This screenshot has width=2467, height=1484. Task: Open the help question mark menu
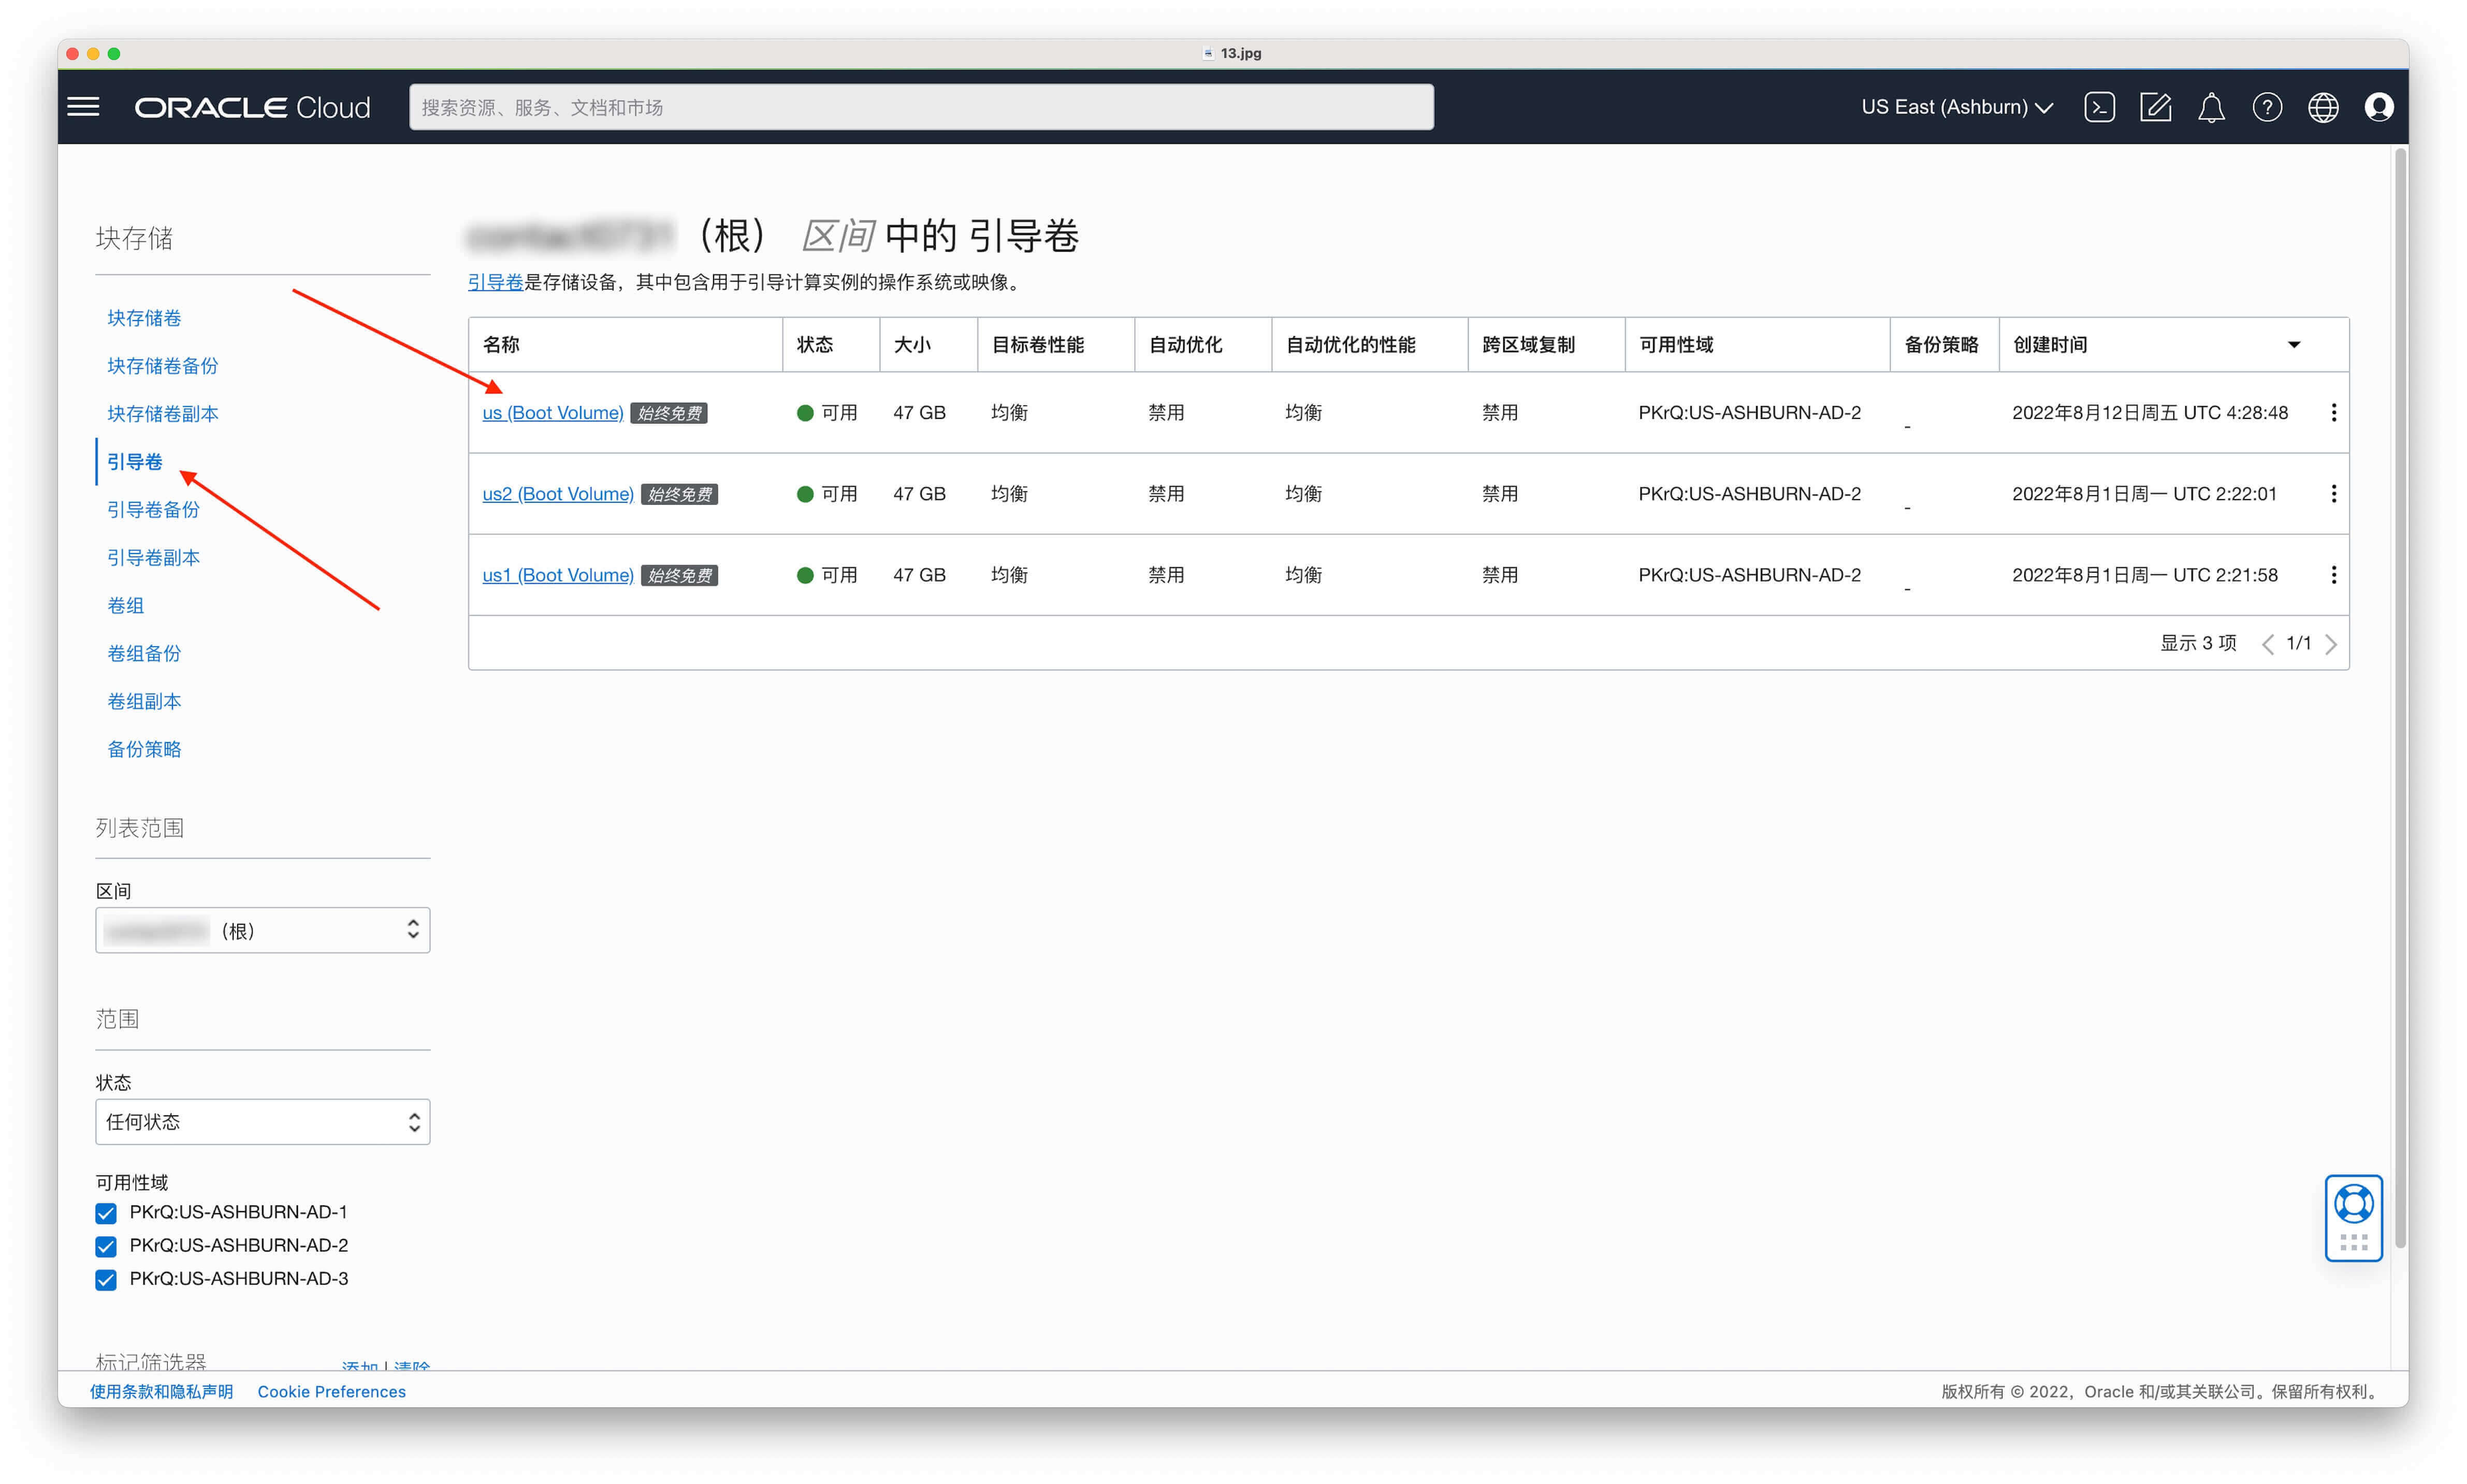point(2267,107)
